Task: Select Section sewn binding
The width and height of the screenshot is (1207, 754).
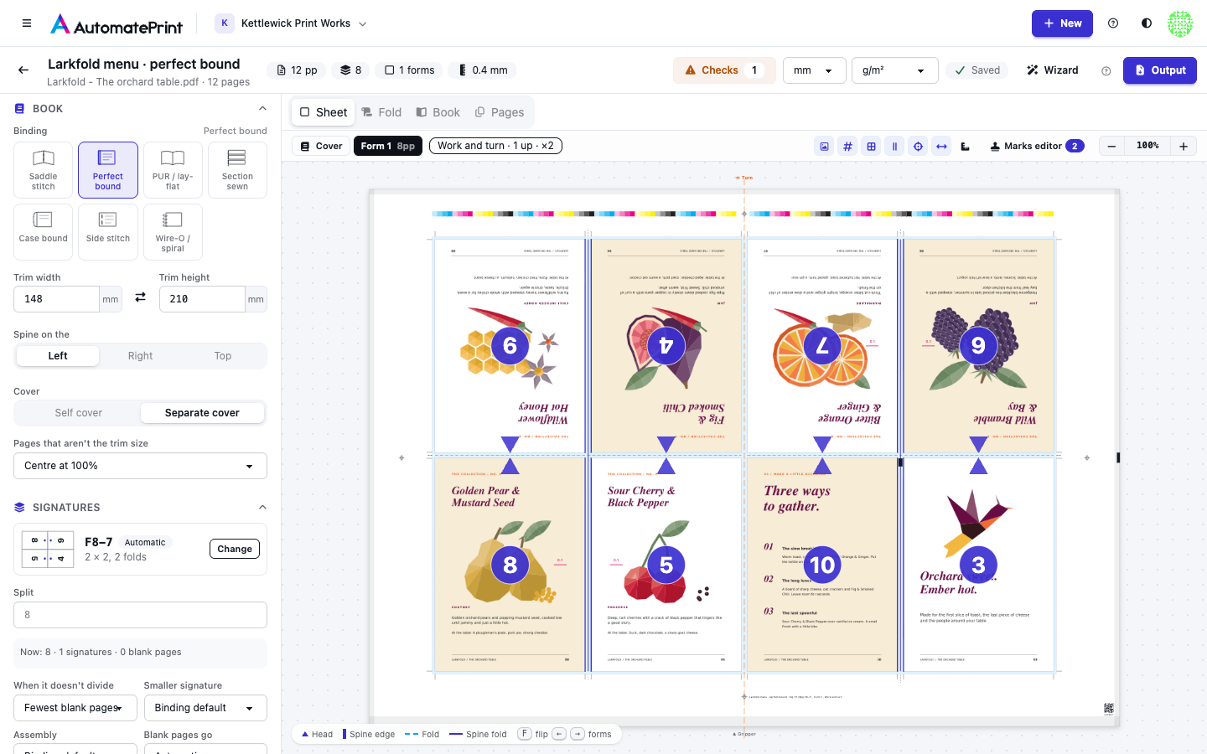Action: click(x=237, y=170)
